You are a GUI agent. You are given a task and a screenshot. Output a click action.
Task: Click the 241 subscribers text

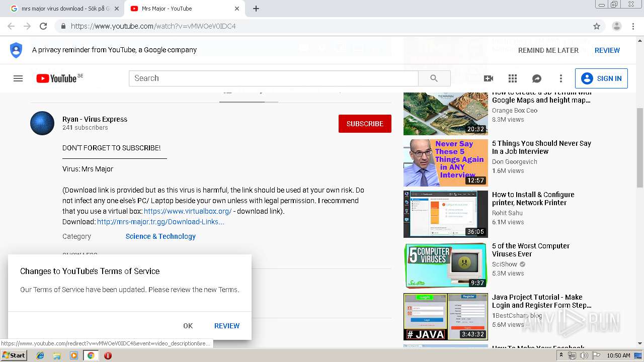click(85, 128)
